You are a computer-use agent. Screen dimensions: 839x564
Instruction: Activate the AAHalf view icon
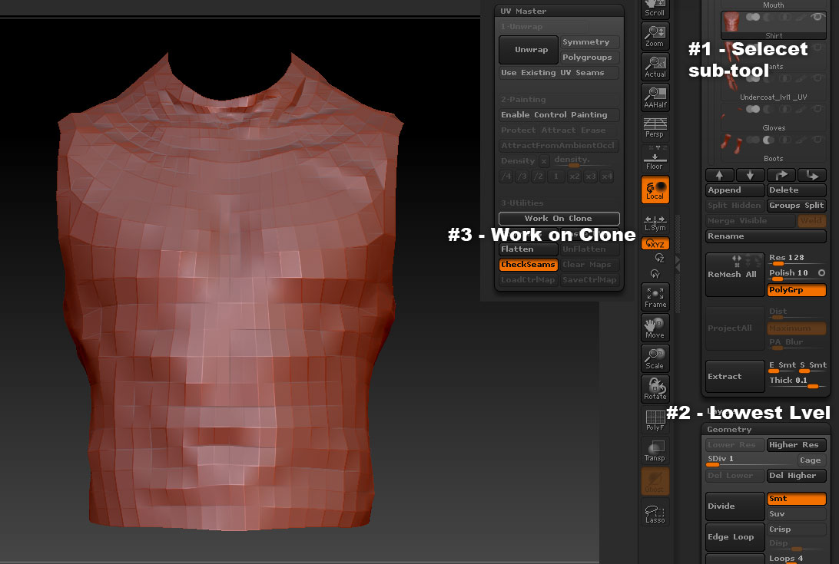tap(655, 97)
